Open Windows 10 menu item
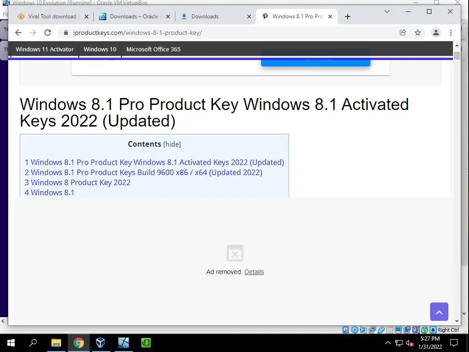The width and height of the screenshot is (469, 352). (100, 49)
